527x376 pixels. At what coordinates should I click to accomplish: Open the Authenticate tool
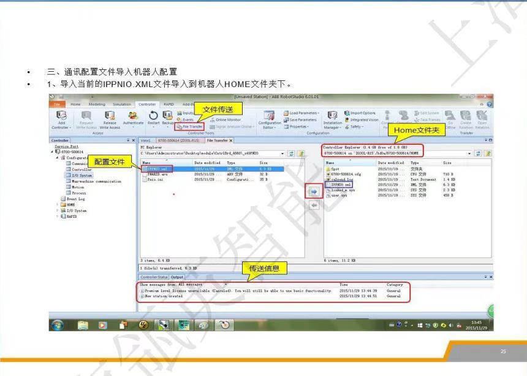pyautogui.click(x=133, y=118)
